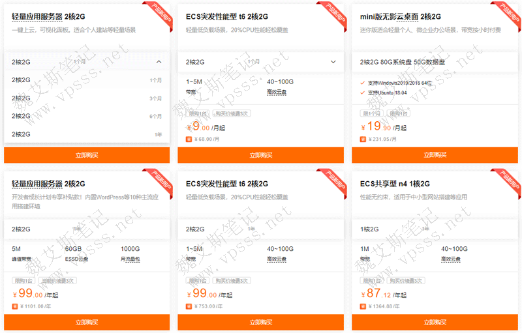522x333 pixels.
Task: Expand the ECS t6 2核2G 1个月 chevron
Action: pyautogui.click(x=333, y=62)
